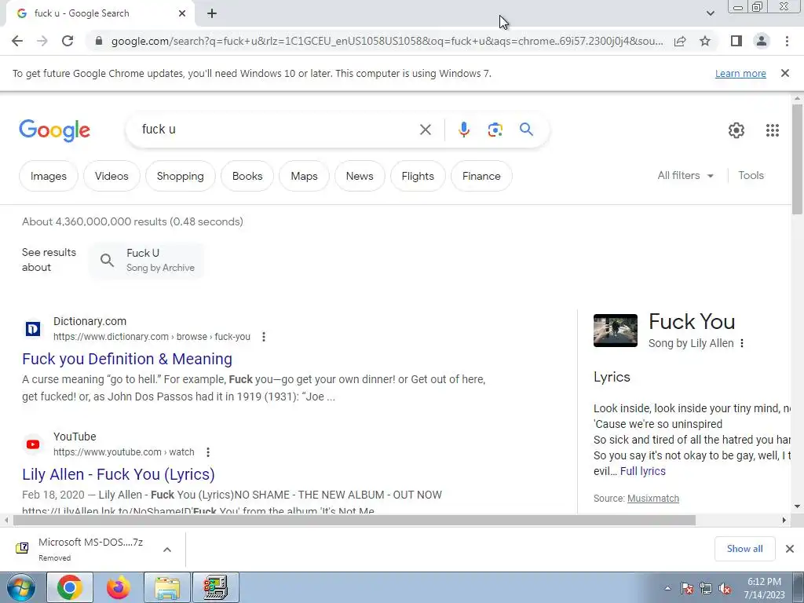This screenshot has height=603, width=804.
Task: Open the tab search chevron in title bar
Action: [x=710, y=13]
